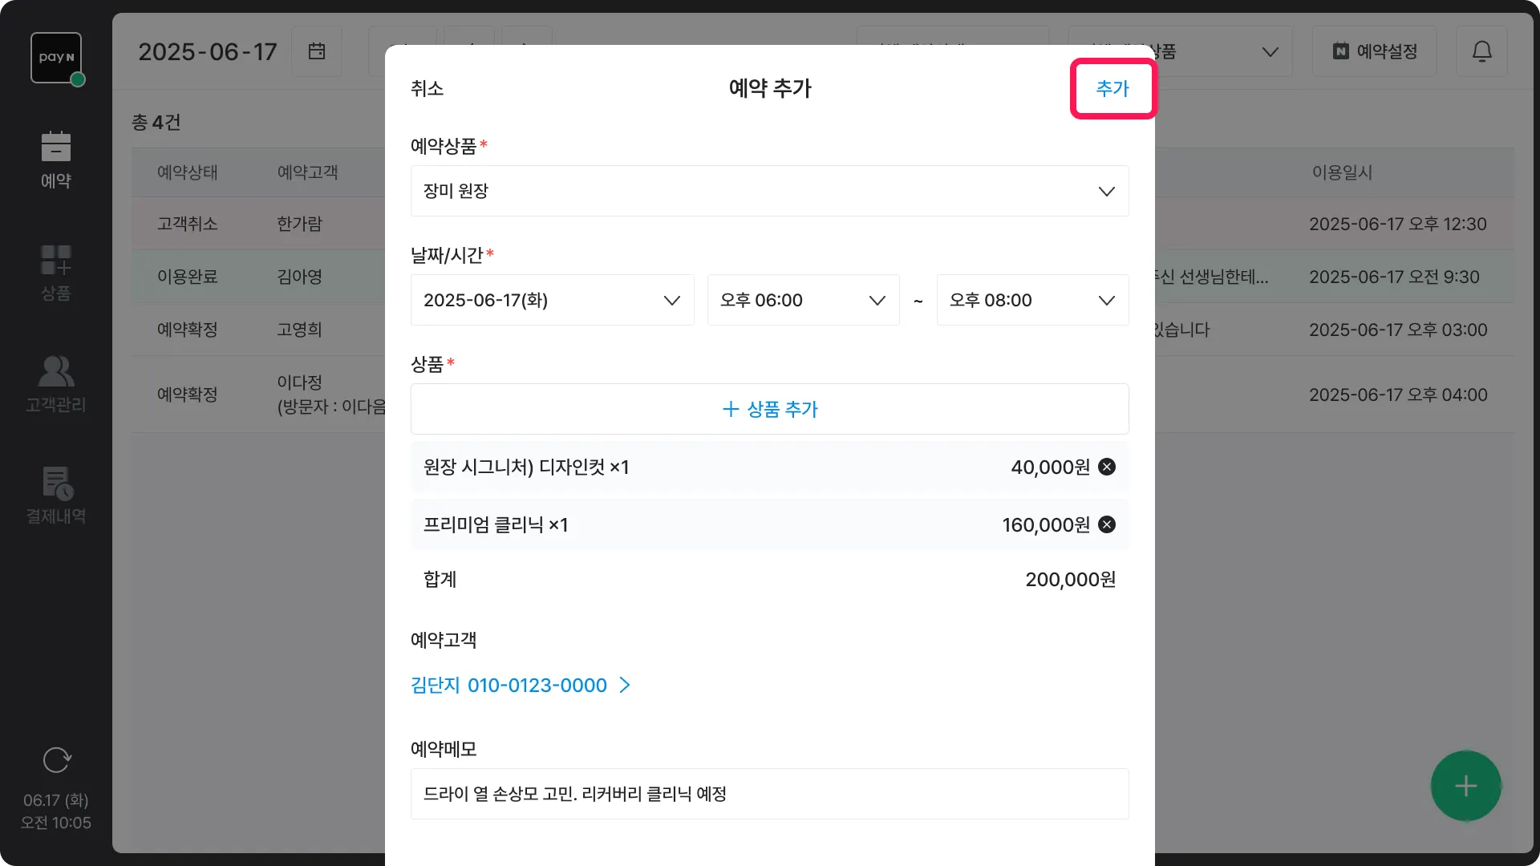Change start time 오후 06:00
Image resolution: width=1540 pixels, height=866 pixels.
802,300
